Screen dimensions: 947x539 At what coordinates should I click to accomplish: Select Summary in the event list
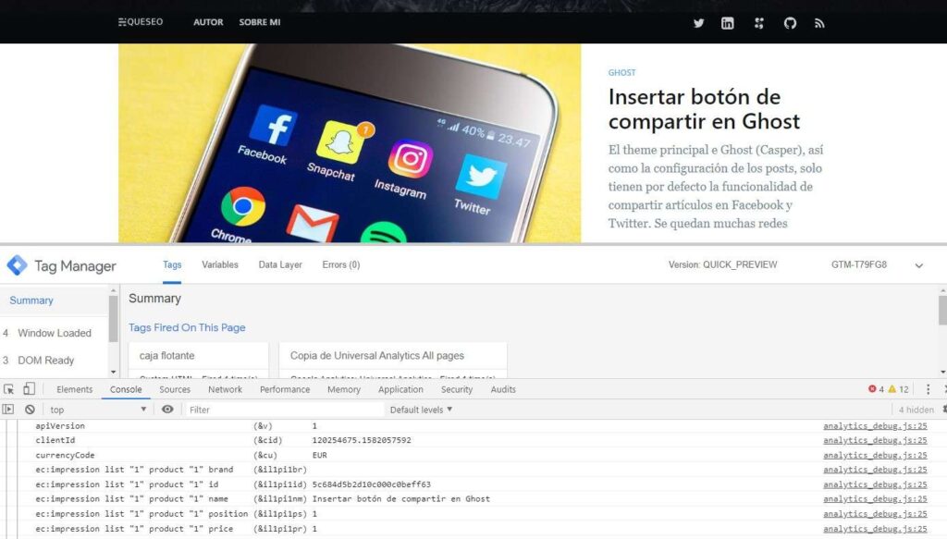31,300
